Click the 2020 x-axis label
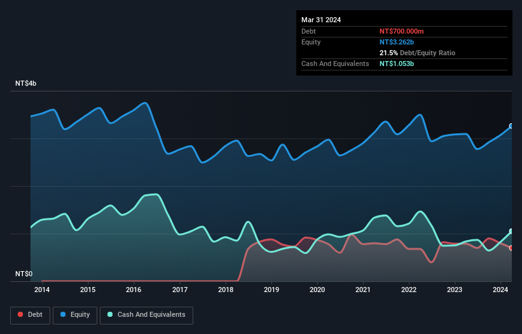522x334 pixels. coord(317,290)
